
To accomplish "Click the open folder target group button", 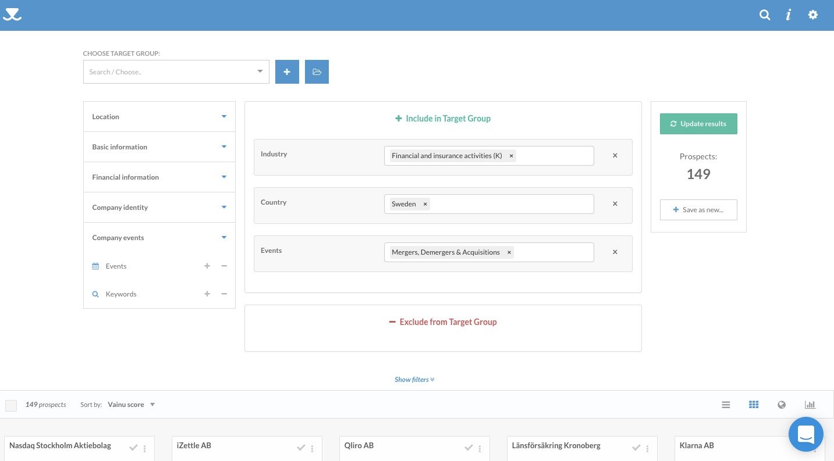I will [x=317, y=72].
